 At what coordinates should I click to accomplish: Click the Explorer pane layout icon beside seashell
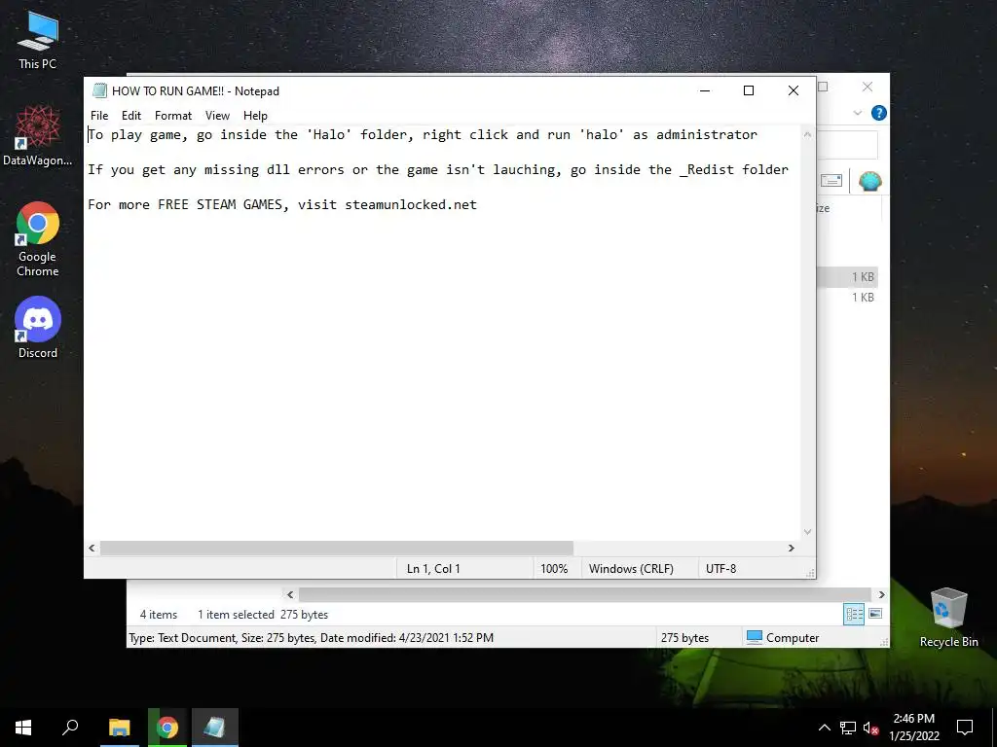pyautogui.click(x=831, y=181)
